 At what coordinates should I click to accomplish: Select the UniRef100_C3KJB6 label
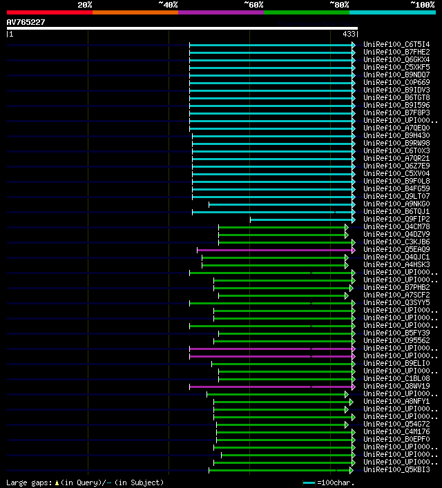[x=396, y=242]
